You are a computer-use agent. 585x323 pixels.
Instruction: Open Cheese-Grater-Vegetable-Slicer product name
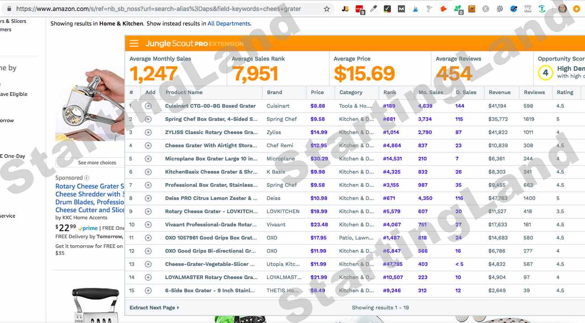coord(210,264)
